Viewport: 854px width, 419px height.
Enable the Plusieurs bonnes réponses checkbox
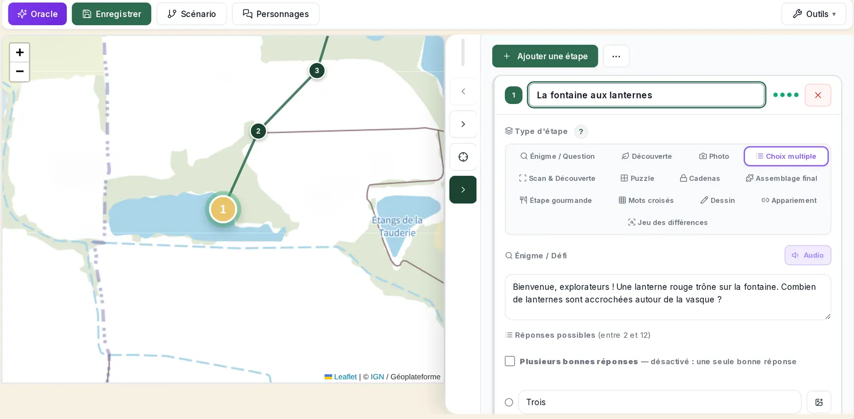click(510, 361)
